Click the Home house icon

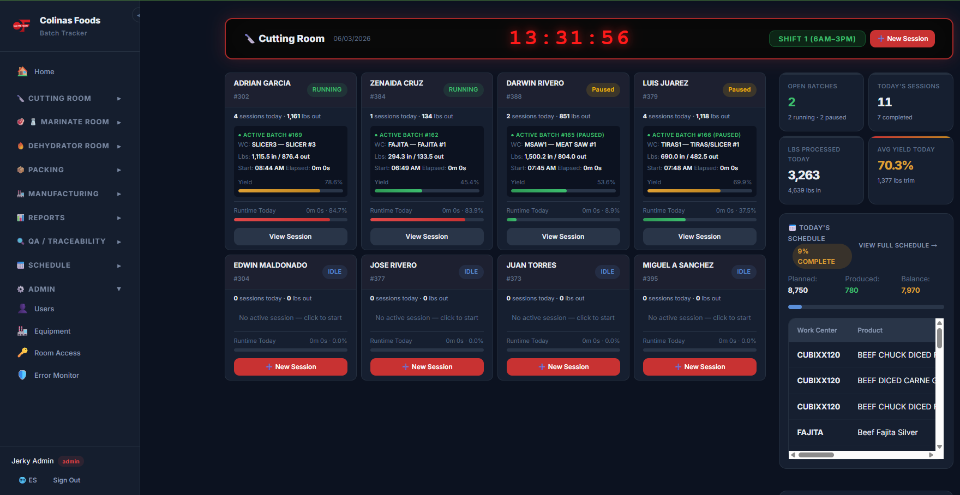pos(22,71)
